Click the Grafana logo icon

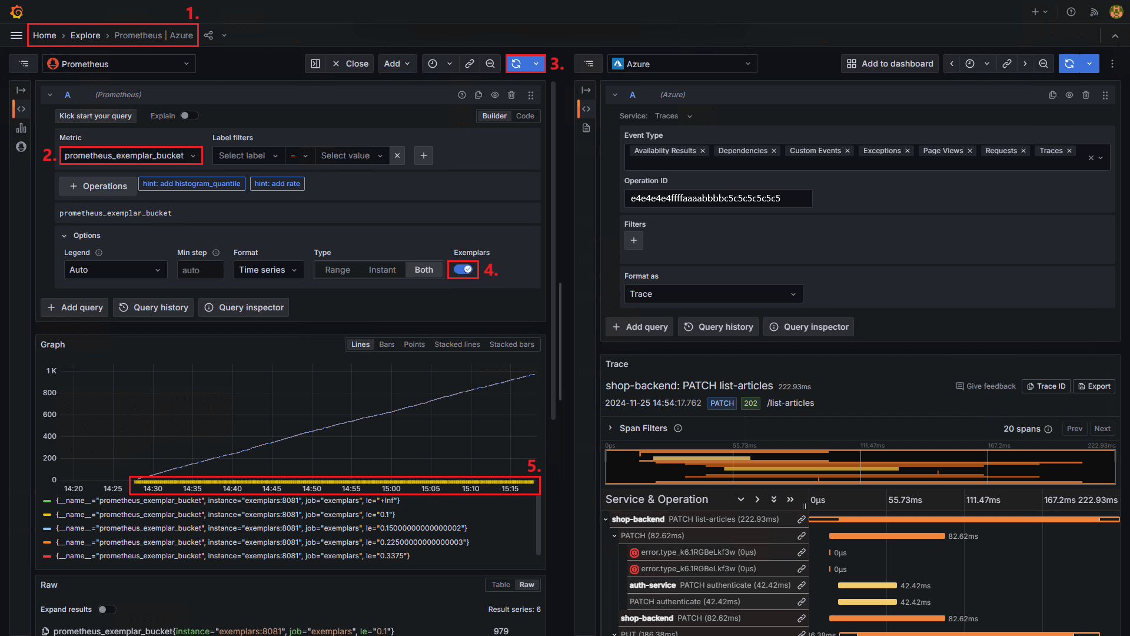point(16,12)
